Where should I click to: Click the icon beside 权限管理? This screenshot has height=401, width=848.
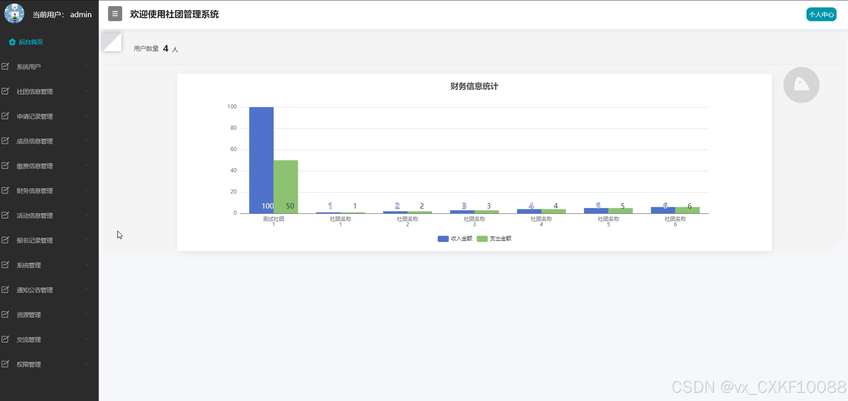click(5, 364)
